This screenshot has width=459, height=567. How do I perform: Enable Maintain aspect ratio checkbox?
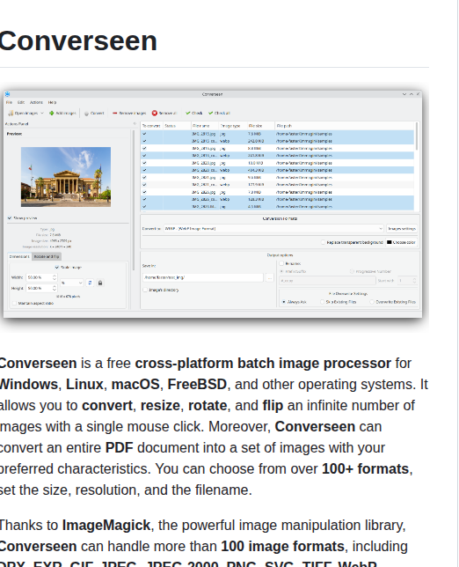click(x=14, y=304)
